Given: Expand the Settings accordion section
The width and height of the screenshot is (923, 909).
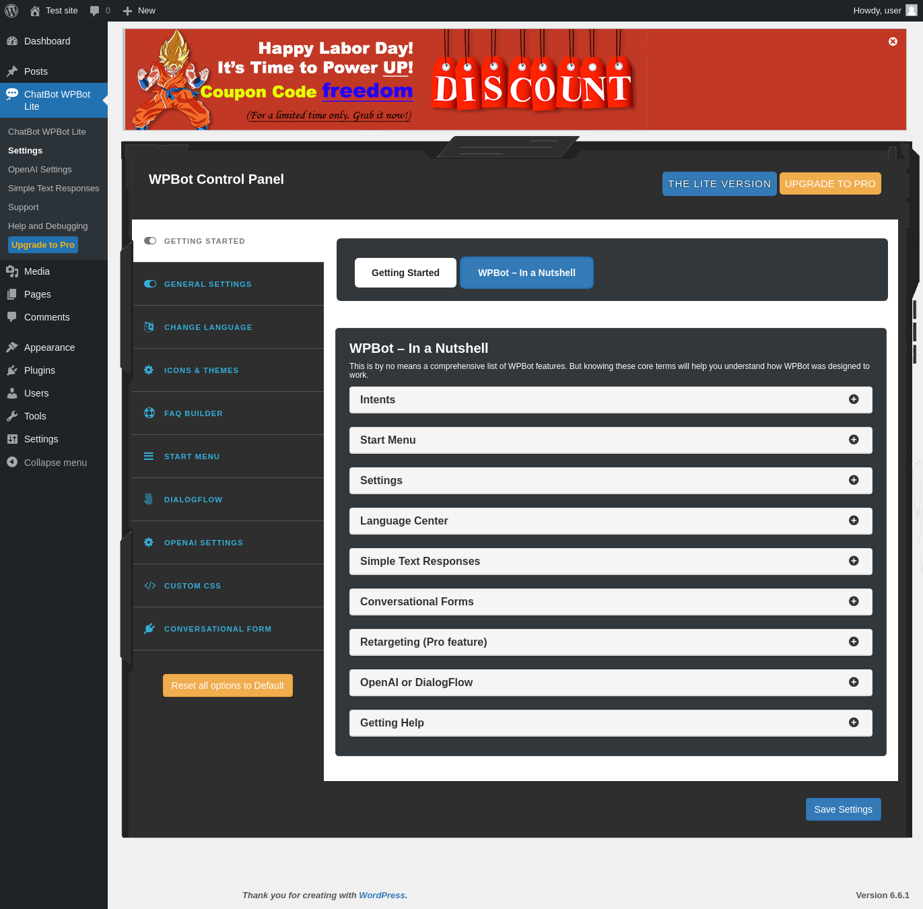Looking at the screenshot, I should 611,481.
